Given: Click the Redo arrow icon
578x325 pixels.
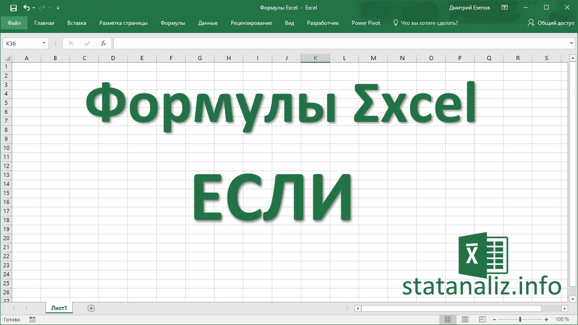Looking at the screenshot, I should (x=42, y=8).
